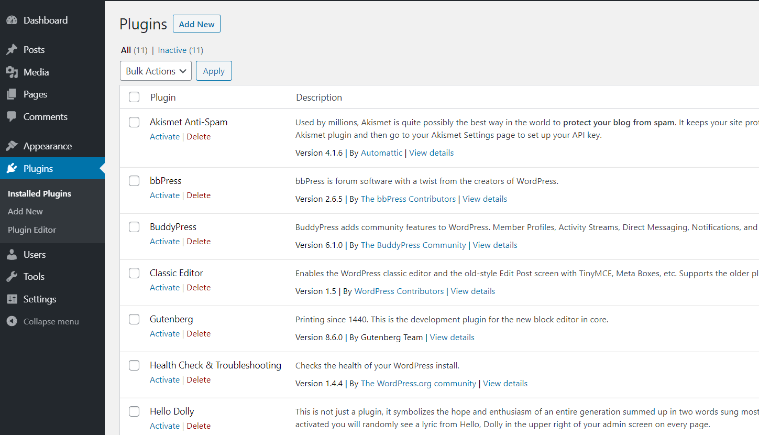View details for bbPress

pos(485,199)
